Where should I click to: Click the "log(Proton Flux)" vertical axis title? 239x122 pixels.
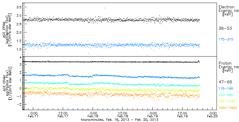click(7, 83)
